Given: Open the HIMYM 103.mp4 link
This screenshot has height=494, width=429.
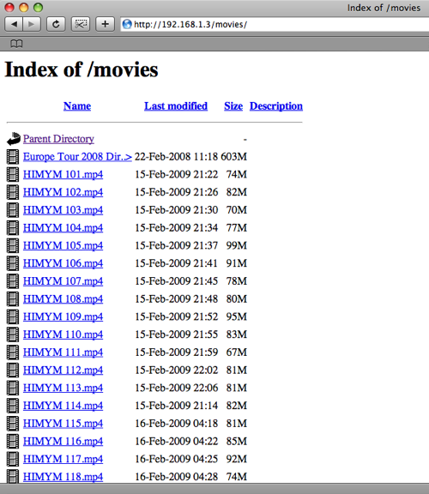Looking at the screenshot, I should [x=63, y=210].
